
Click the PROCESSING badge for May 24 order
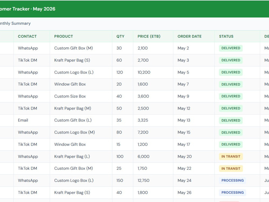pos(232,180)
